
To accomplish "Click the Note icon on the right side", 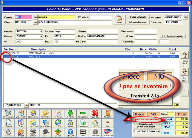I will point(184,79).
